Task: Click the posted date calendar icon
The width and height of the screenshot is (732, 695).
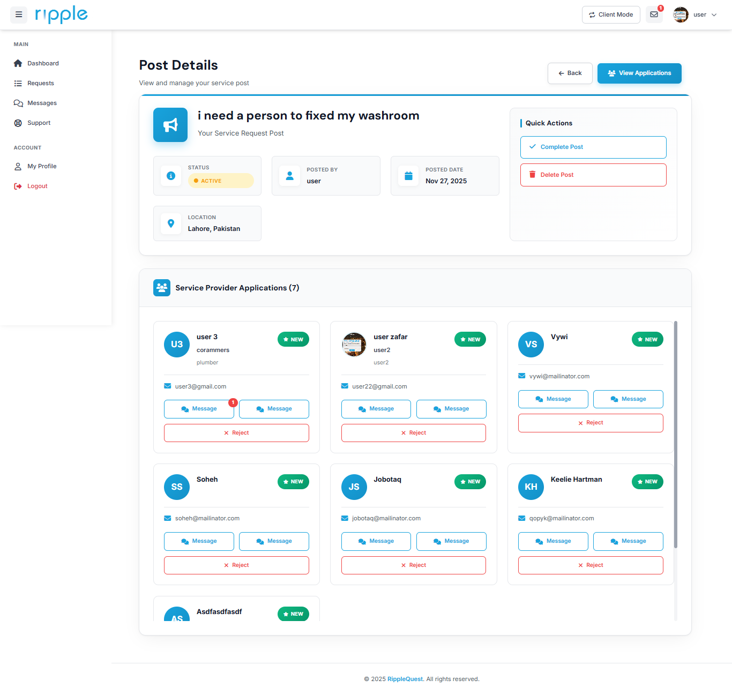Action: pos(408,176)
